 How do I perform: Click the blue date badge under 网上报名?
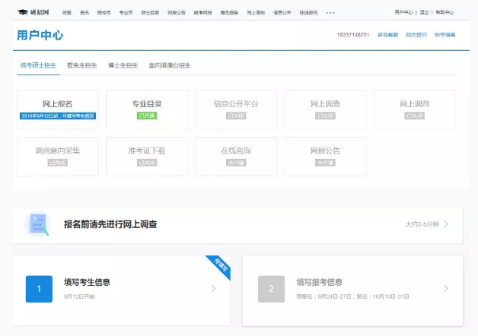point(58,116)
